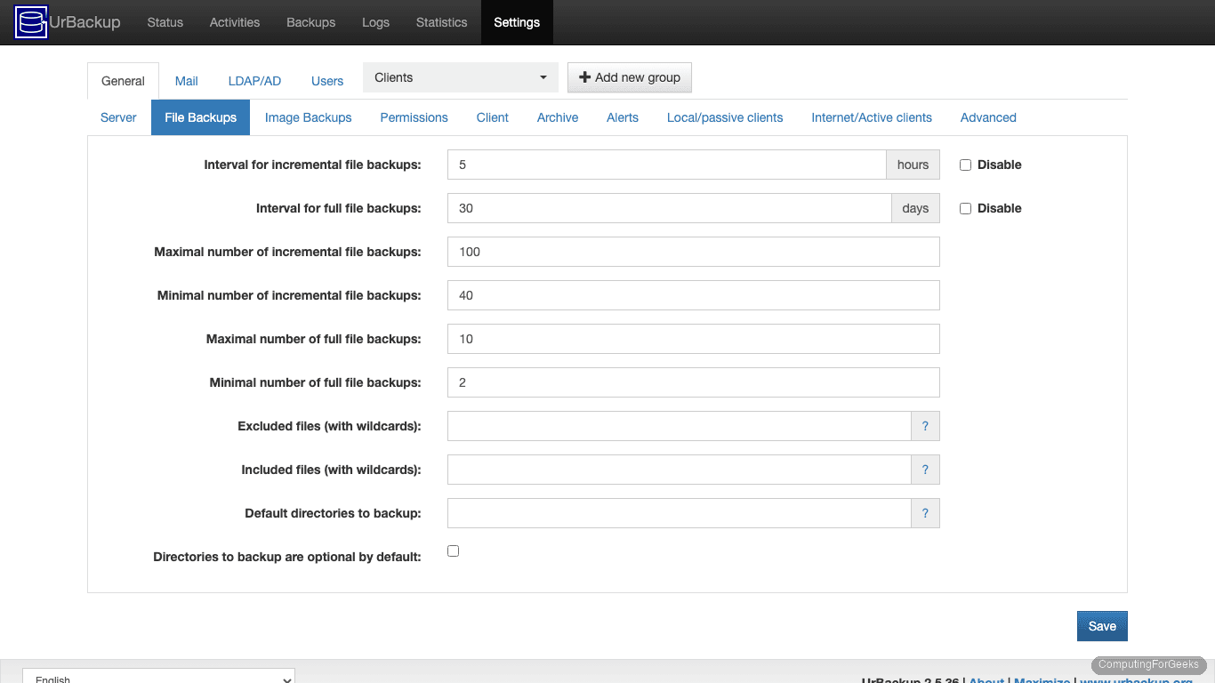Go to the Internet/Active clients tab
Viewport: 1215px width, 683px height.
point(872,117)
